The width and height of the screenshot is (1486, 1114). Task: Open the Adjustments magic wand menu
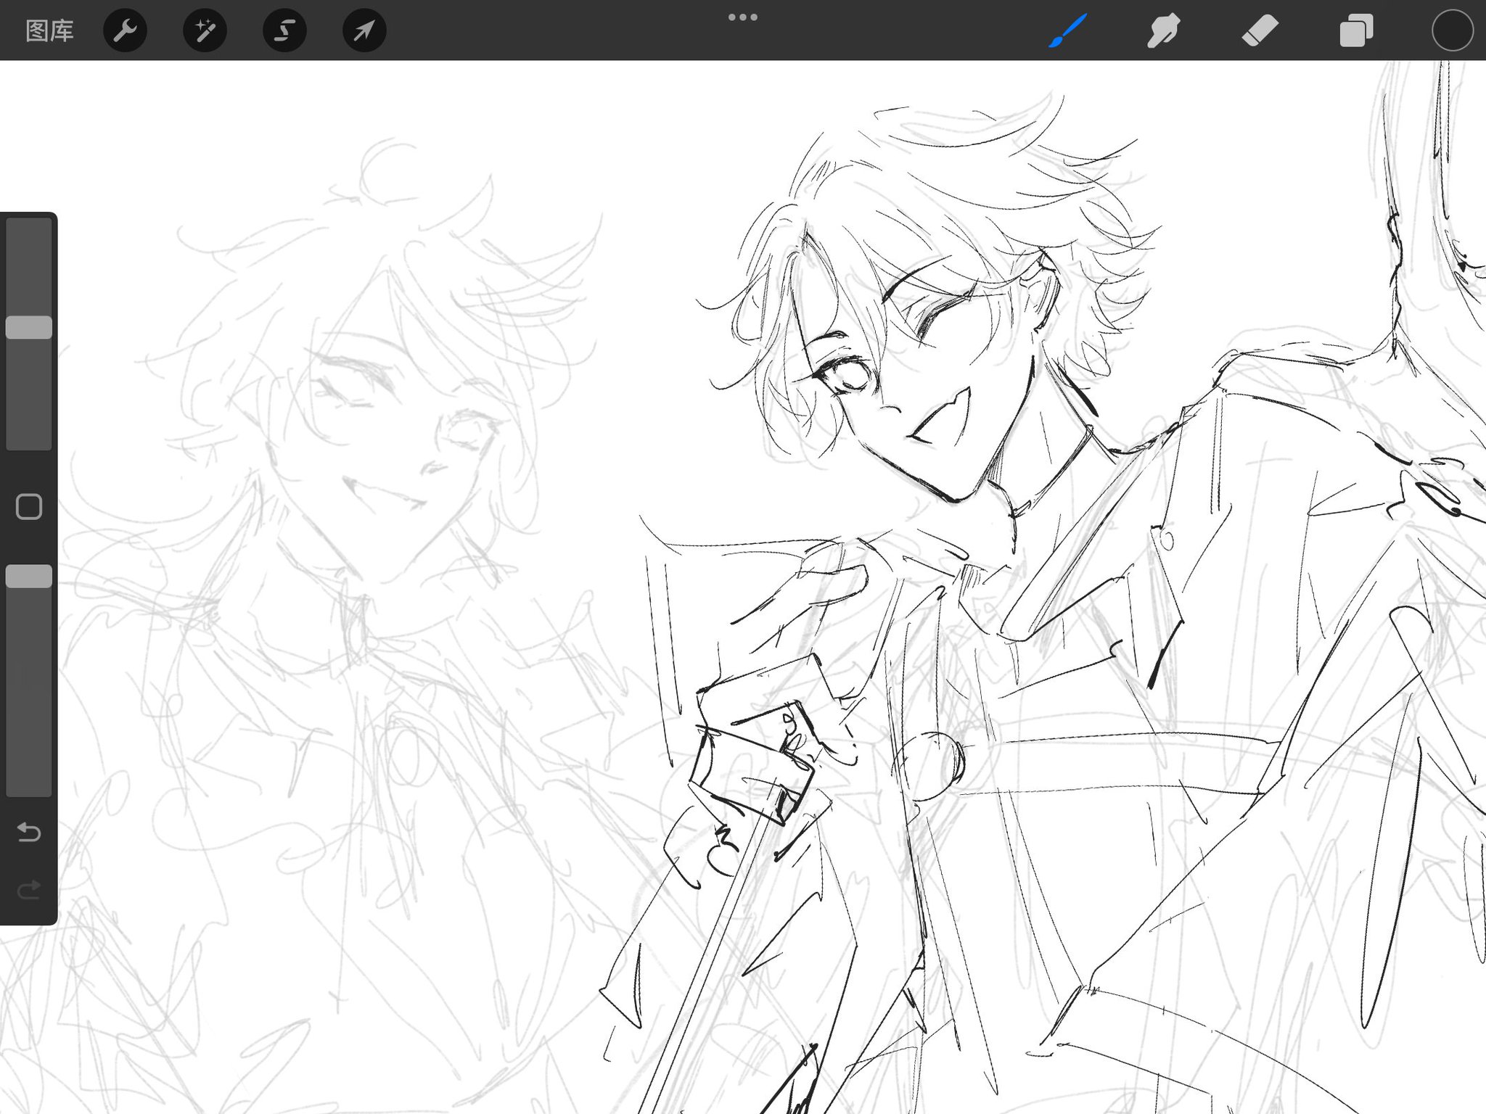(x=205, y=30)
